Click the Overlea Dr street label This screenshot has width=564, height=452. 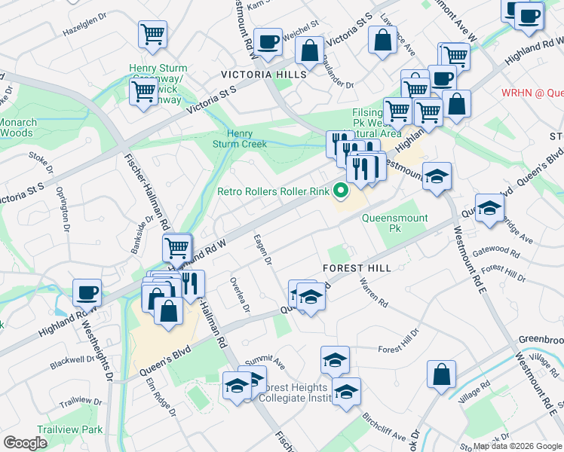(x=240, y=295)
